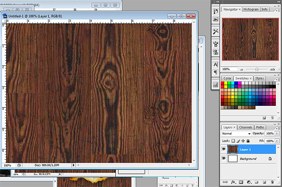Select the Layer 1 thumbnail
This screenshot has height=187, width=282.
click(x=232, y=150)
